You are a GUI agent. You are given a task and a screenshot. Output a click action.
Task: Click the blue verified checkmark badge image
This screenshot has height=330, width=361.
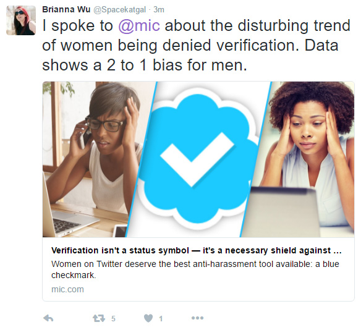point(198,159)
